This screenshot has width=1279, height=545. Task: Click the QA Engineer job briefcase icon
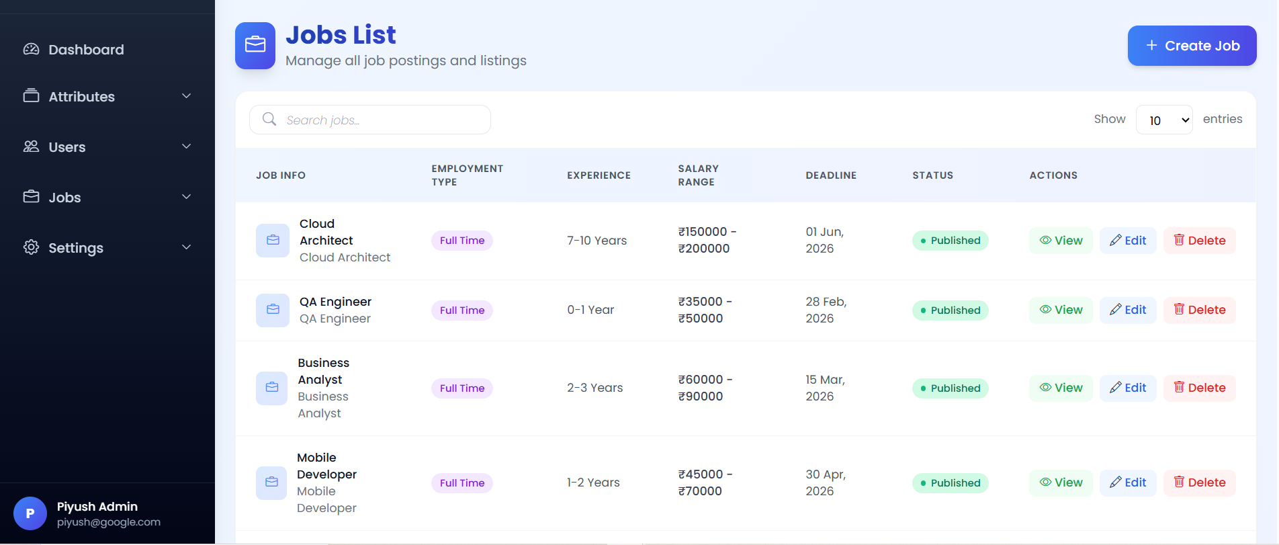pyautogui.click(x=273, y=310)
